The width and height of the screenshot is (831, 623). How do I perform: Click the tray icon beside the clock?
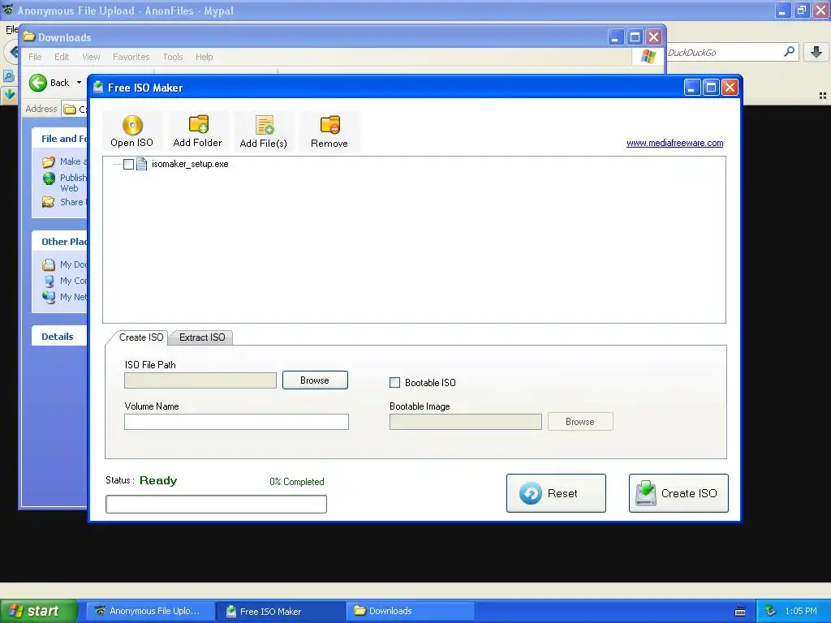click(x=770, y=612)
